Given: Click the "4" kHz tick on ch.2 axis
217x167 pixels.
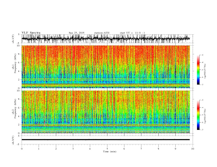Looking at the screenshot, I should [x=19, y=116].
